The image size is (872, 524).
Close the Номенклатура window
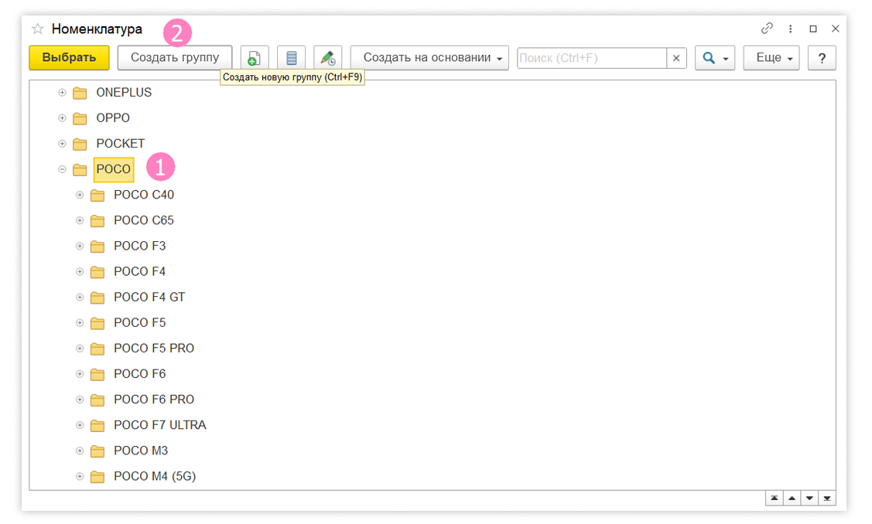pyautogui.click(x=836, y=29)
